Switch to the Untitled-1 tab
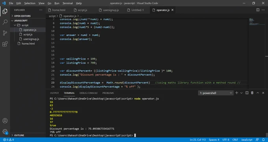 click(138, 10)
